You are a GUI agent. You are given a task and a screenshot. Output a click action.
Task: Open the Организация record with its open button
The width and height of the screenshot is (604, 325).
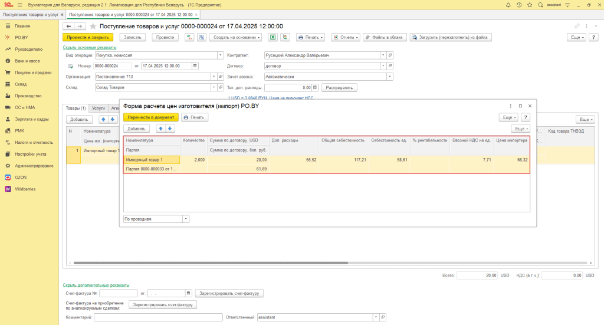[221, 77]
